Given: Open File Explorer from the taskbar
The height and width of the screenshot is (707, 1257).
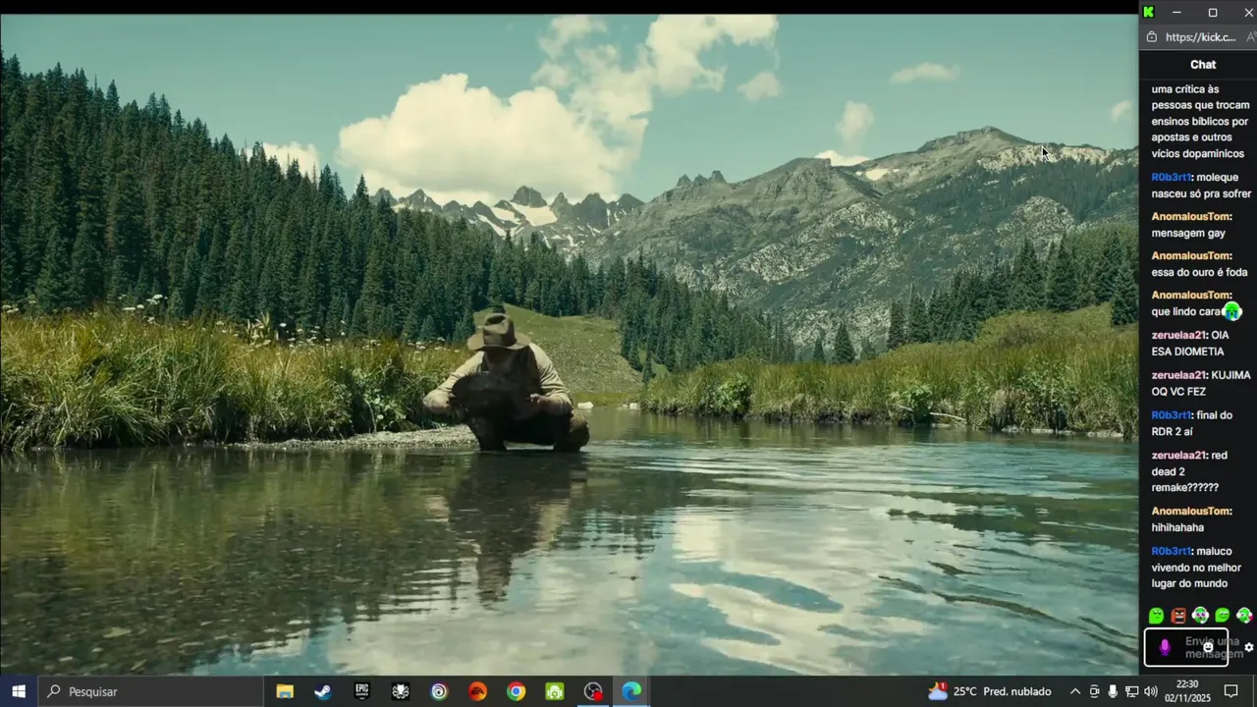Looking at the screenshot, I should pos(285,691).
